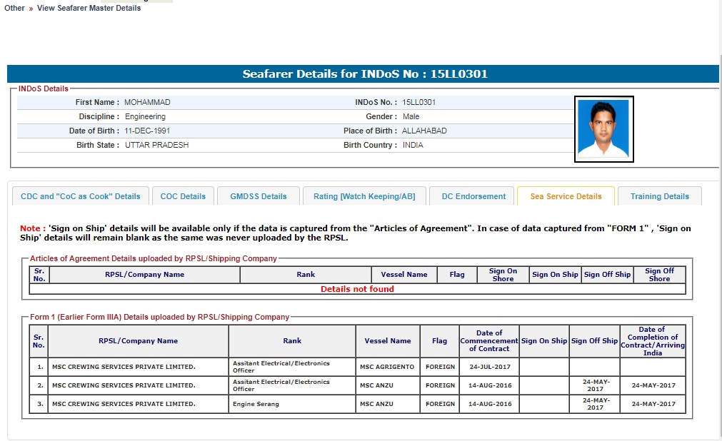Select the MSC AGRIGENTO vessel name cell

(387, 367)
